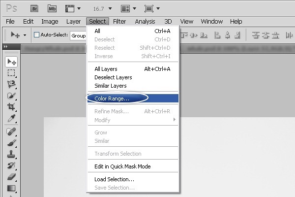Screen dimensions: 295x197
Task: Select the Eraser tool
Action: tap(11, 177)
